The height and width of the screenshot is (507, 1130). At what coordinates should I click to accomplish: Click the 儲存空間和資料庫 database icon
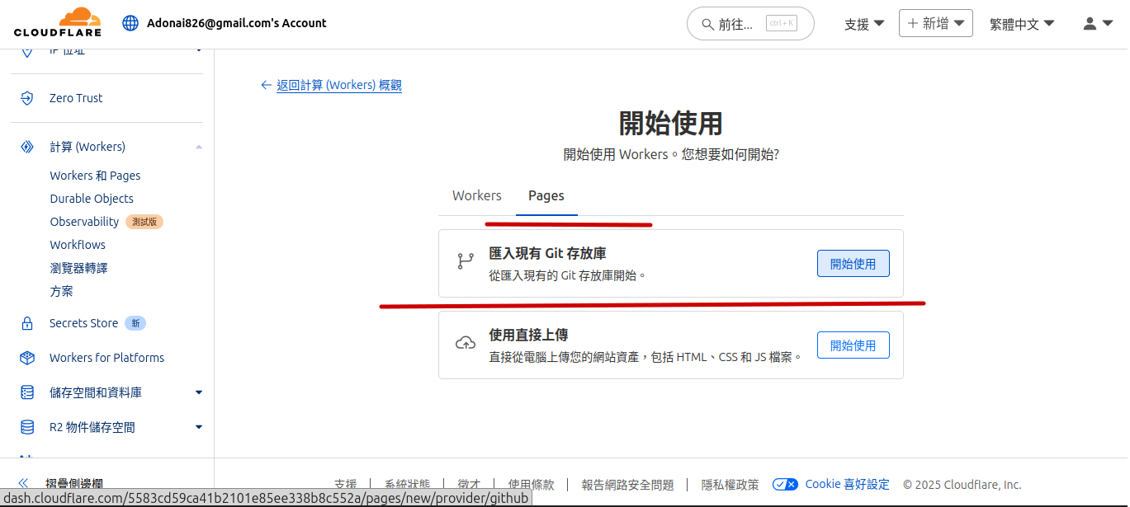click(27, 392)
